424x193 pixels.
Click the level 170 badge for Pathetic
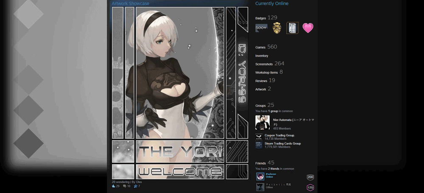(310, 188)
